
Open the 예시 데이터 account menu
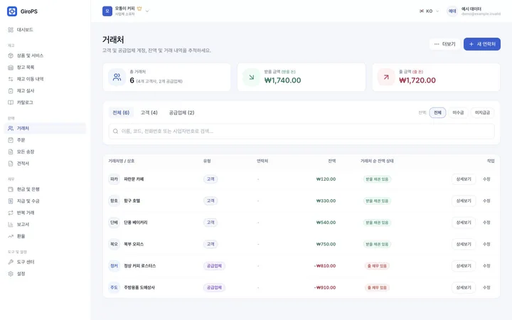pos(474,11)
